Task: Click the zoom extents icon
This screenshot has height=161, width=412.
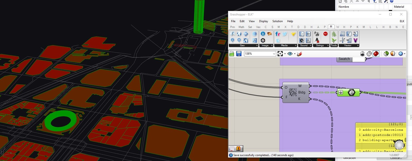Action: (280, 54)
